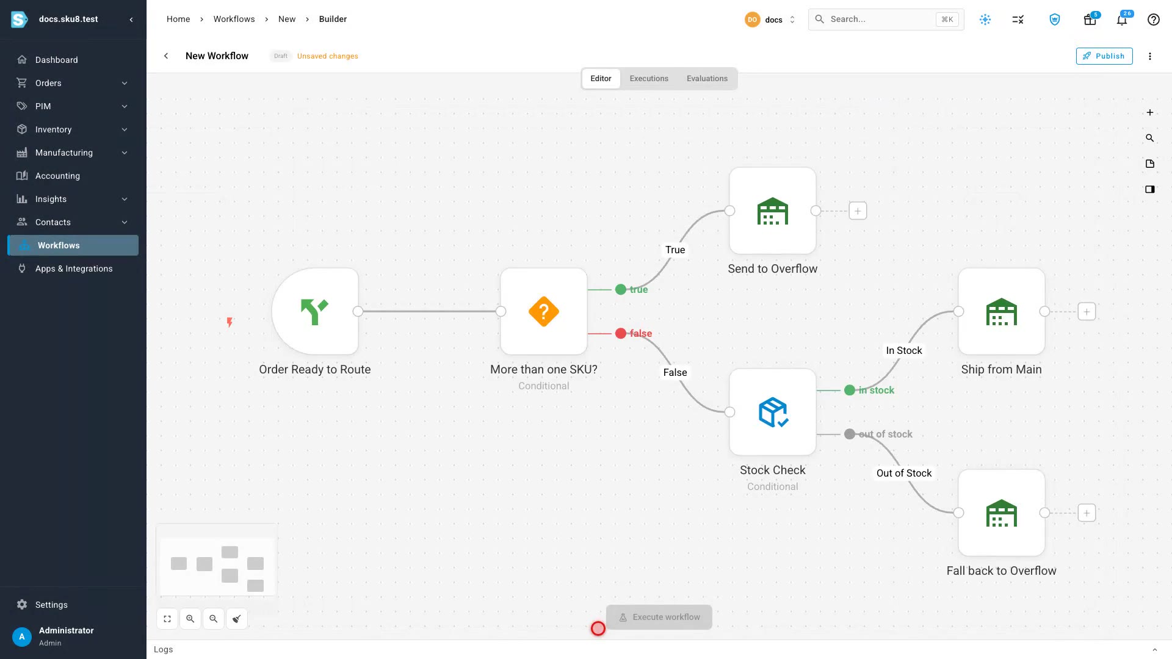Open the gift box updates icon

[1090, 20]
